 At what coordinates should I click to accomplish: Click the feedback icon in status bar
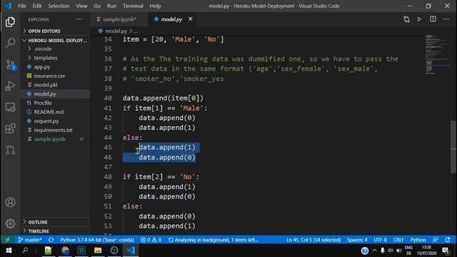coord(435,240)
